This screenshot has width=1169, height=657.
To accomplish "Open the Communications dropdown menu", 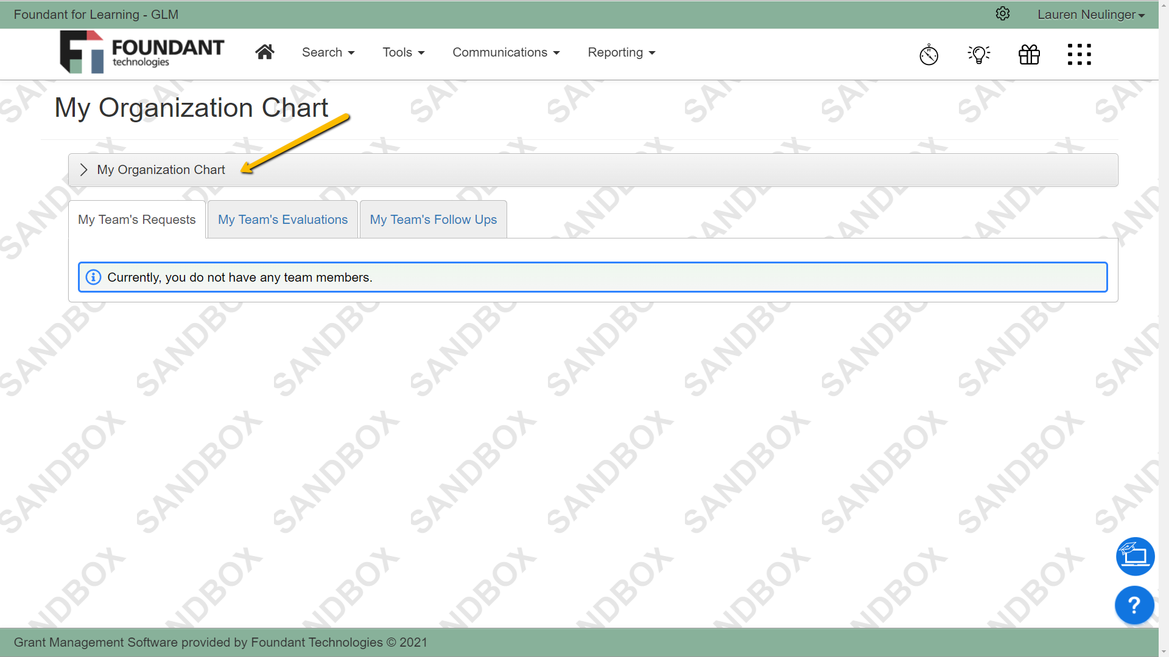I will [x=506, y=52].
